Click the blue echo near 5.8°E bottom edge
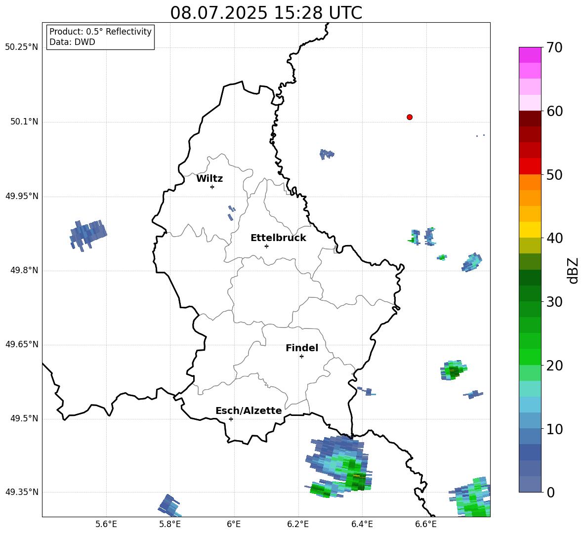Image resolution: width=585 pixels, height=534 pixels. pos(170,505)
